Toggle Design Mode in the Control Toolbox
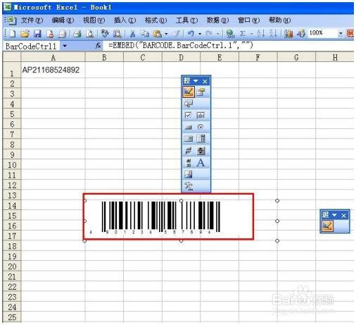 [x=189, y=92]
